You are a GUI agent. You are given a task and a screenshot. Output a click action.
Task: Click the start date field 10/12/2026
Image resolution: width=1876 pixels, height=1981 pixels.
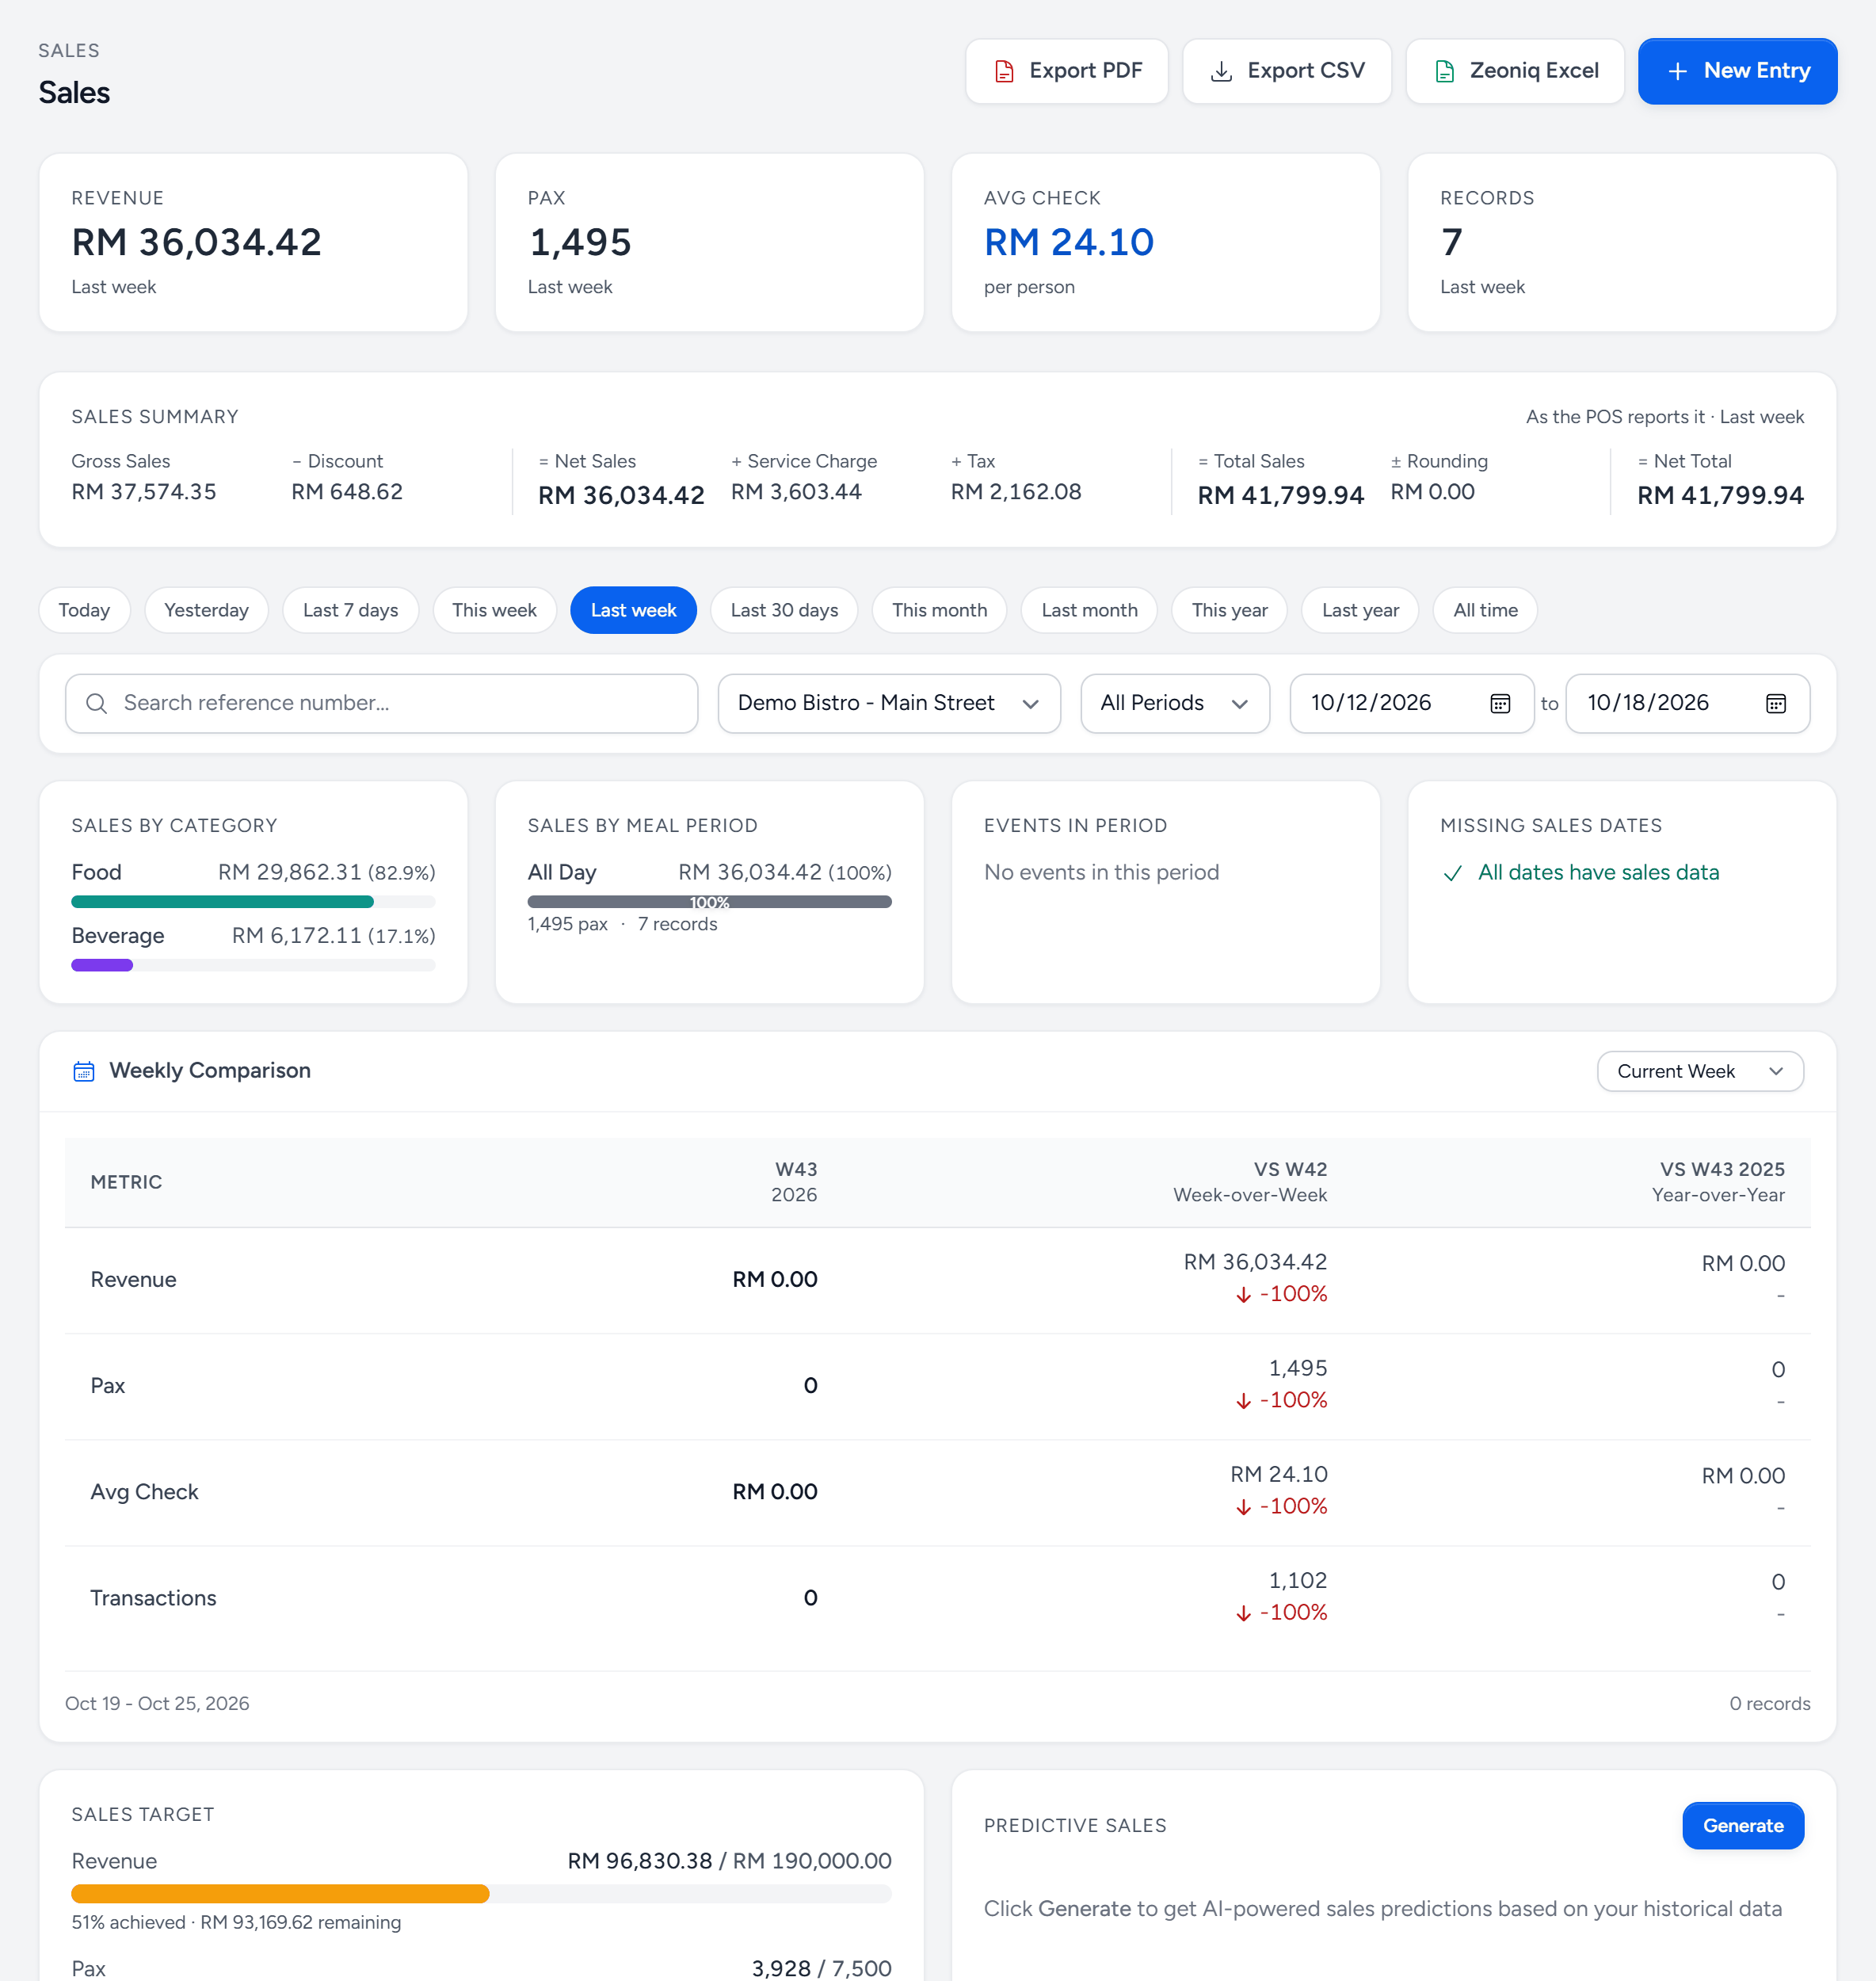1411,704
